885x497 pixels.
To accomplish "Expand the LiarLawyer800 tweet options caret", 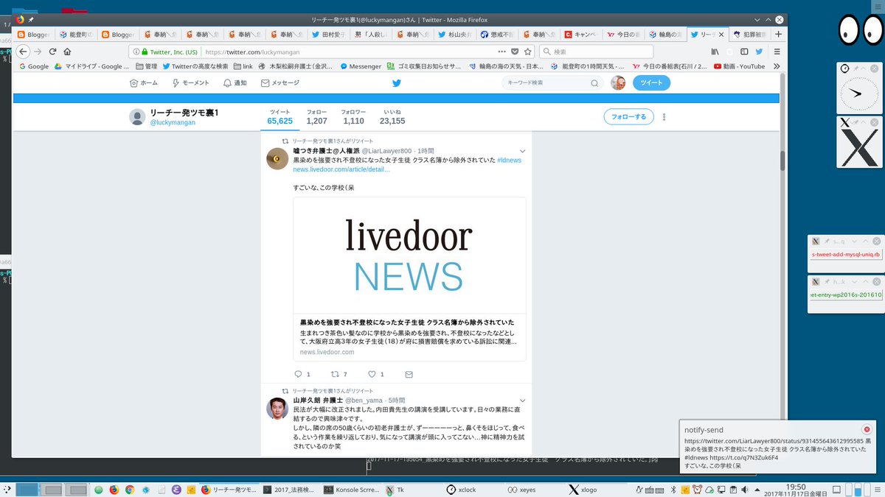I will click(523, 151).
